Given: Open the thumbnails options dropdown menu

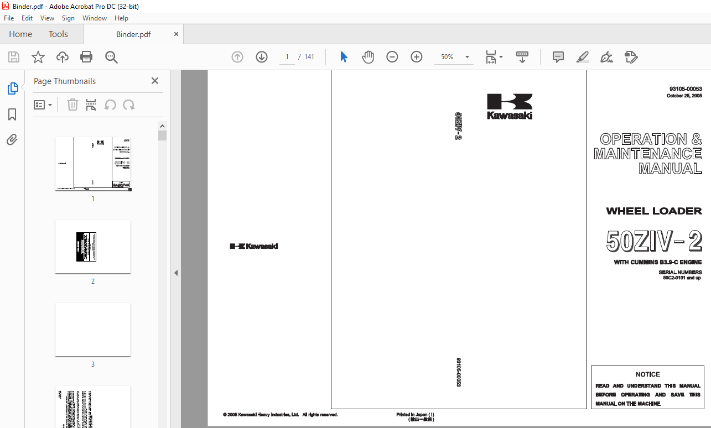Looking at the screenshot, I should 43,105.
